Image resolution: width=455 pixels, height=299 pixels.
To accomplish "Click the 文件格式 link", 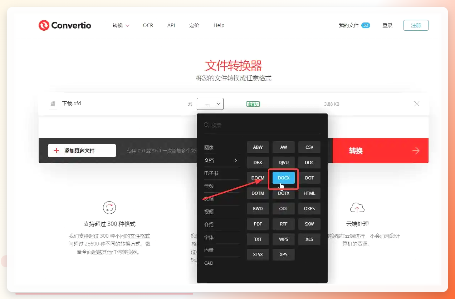I will tap(140, 236).
